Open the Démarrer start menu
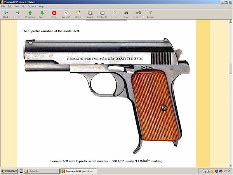 9,171
